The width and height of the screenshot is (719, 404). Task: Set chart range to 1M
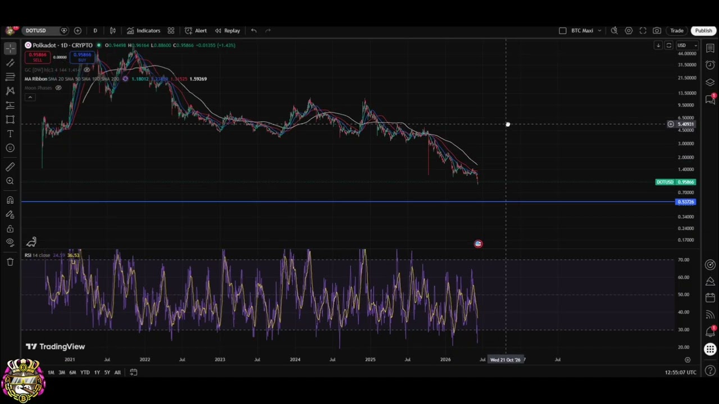coord(51,373)
